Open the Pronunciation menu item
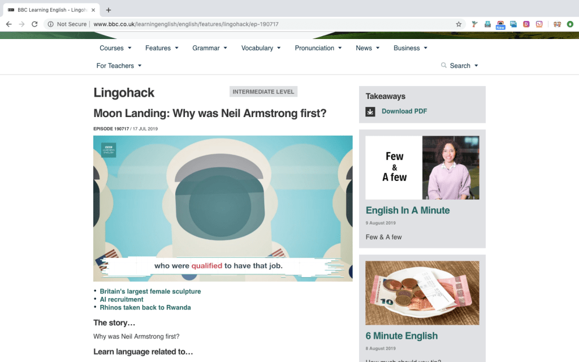The image size is (579, 362). [318, 48]
